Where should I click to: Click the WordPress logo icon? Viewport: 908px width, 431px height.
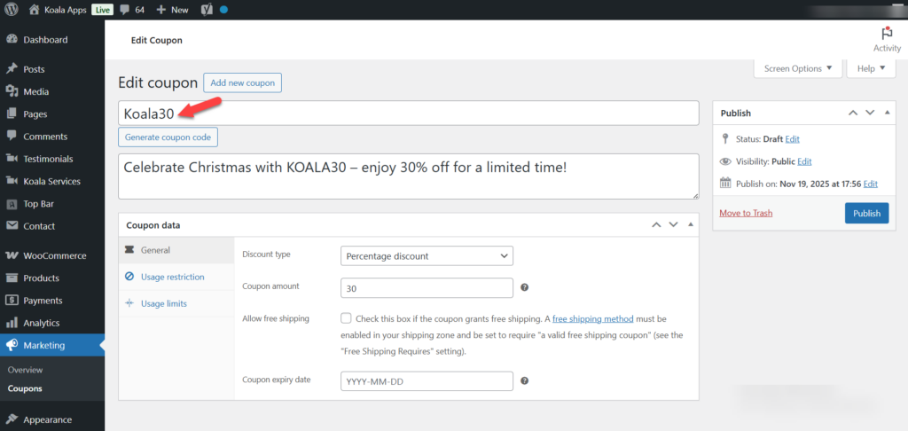(12, 10)
